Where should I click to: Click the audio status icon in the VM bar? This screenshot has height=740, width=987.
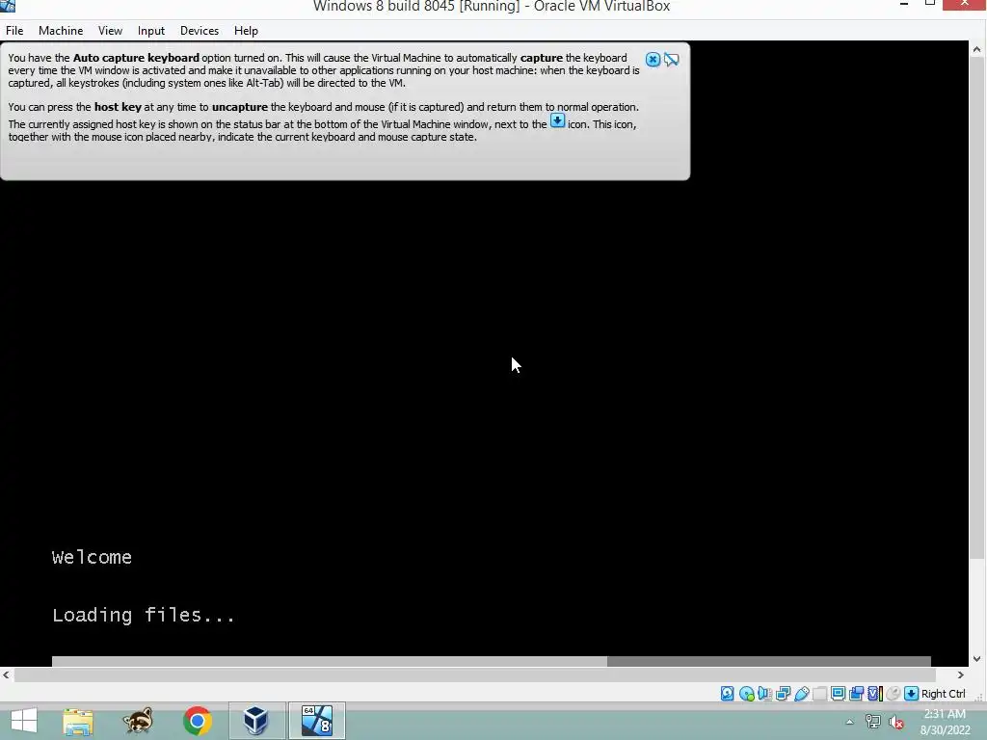pos(764,694)
